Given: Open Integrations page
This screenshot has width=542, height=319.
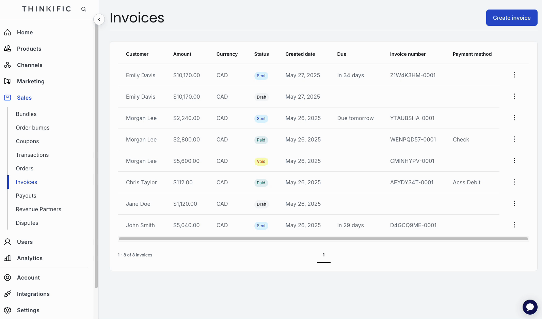Looking at the screenshot, I should coord(33,294).
